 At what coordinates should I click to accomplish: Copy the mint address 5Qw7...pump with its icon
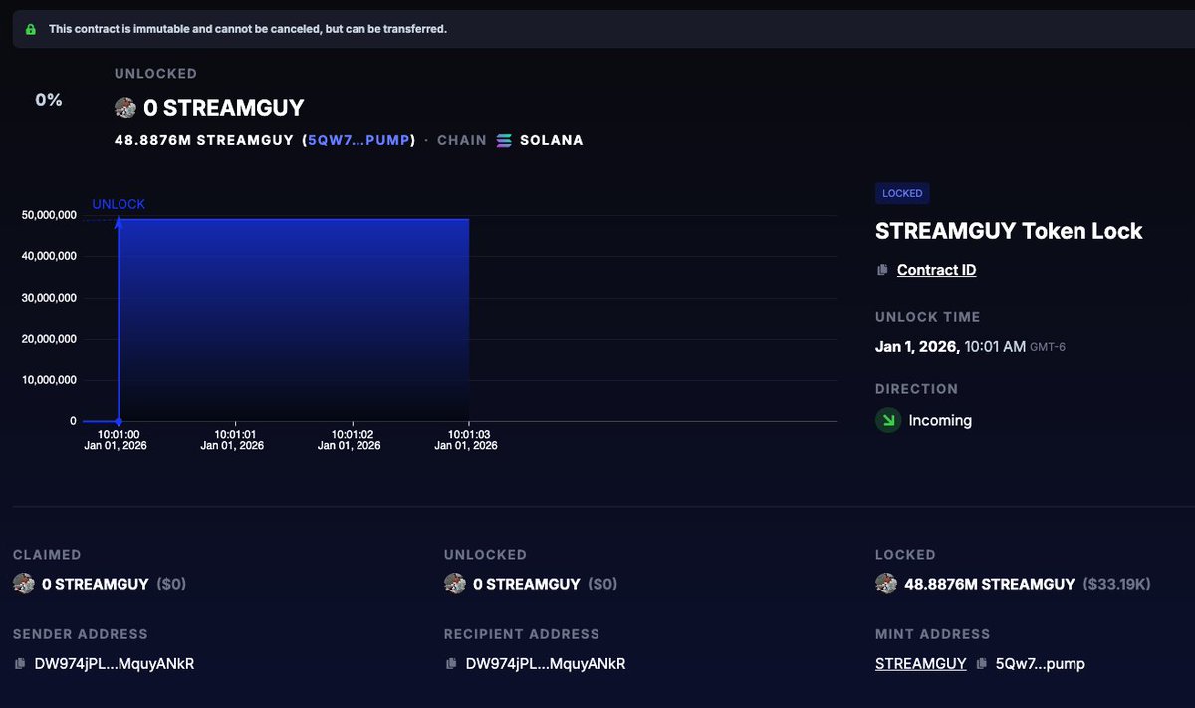(982, 664)
